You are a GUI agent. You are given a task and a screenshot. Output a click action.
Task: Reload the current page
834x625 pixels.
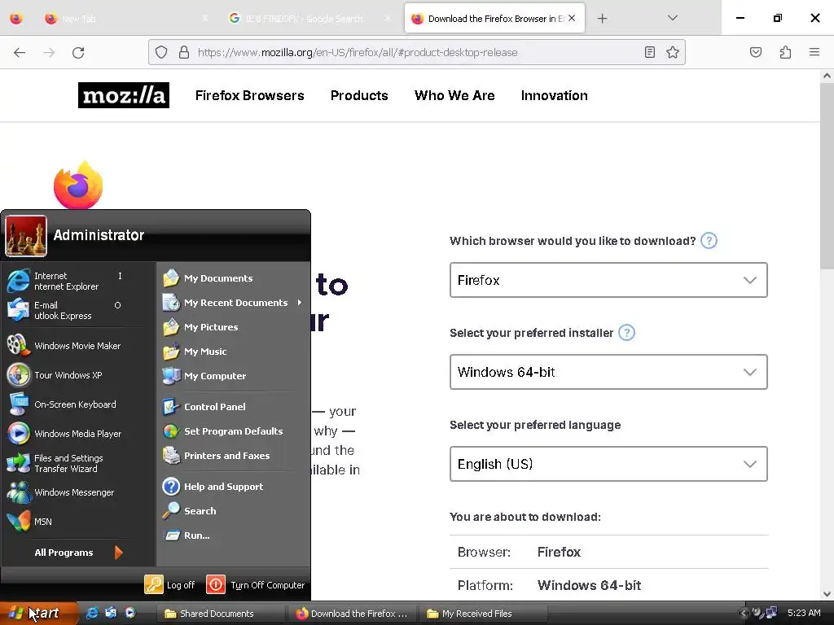pyautogui.click(x=78, y=52)
